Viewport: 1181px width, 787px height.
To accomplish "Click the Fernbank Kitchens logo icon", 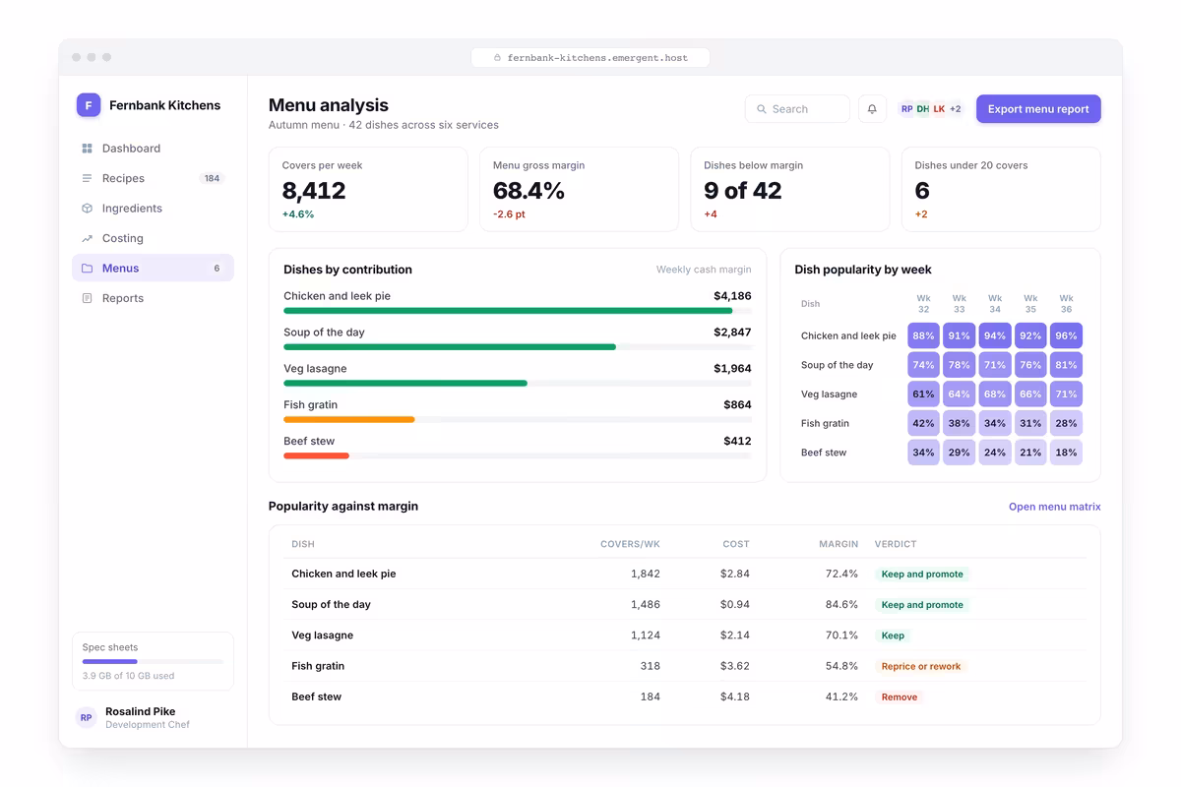I will [89, 105].
